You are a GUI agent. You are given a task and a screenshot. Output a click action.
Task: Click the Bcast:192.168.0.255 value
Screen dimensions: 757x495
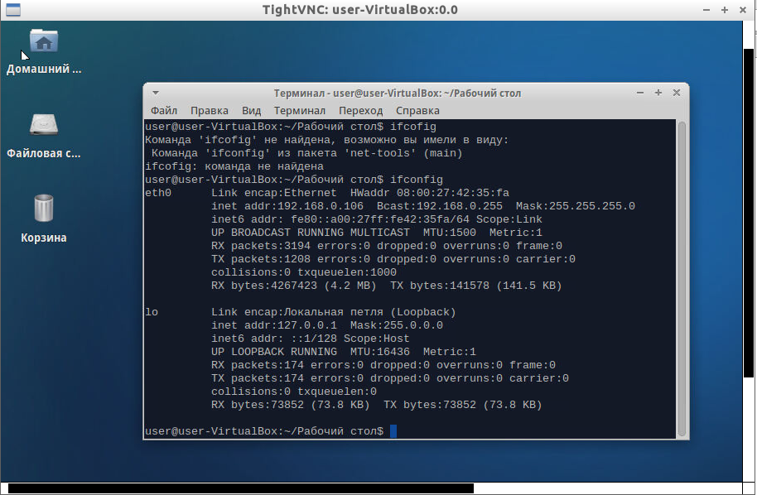[x=440, y=206]
